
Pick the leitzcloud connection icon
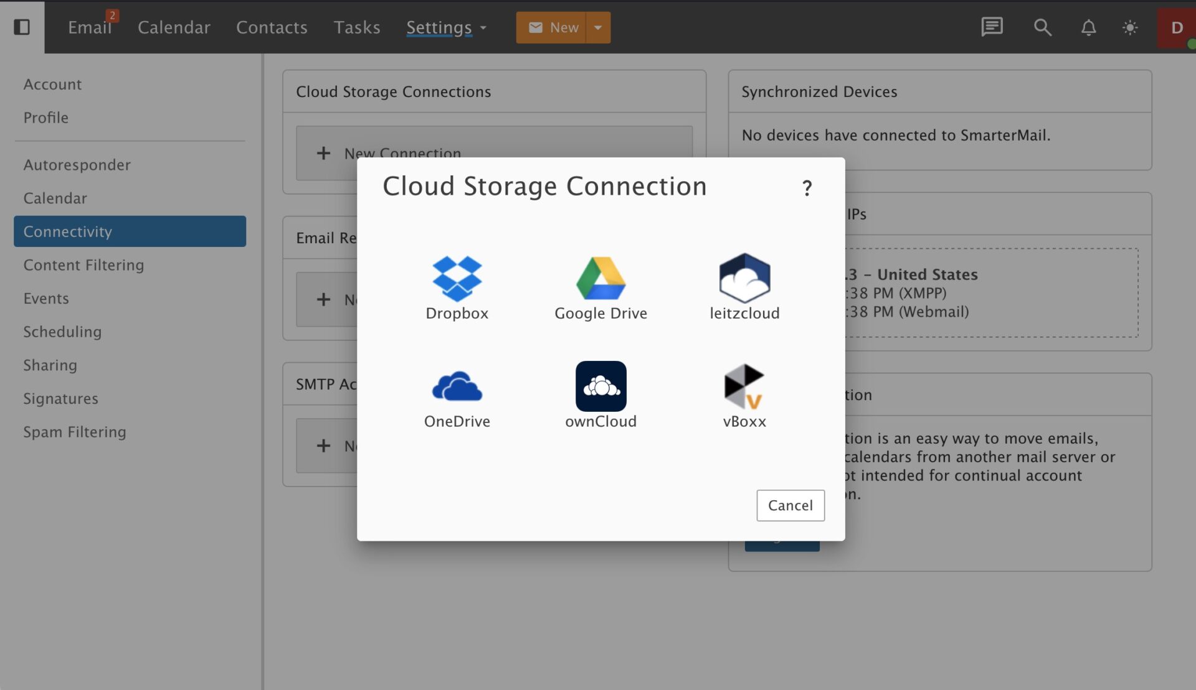[x=744, y=279]
